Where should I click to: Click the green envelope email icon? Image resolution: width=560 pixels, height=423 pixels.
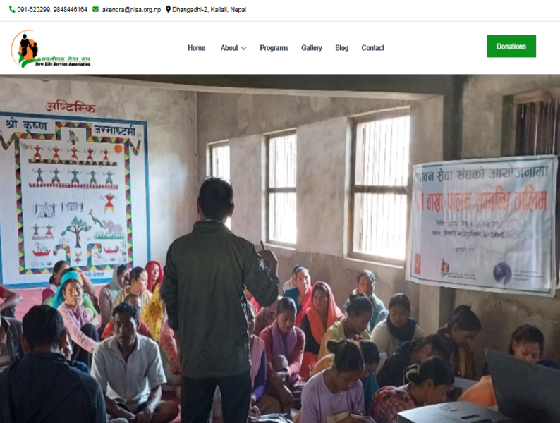[95, 9]
